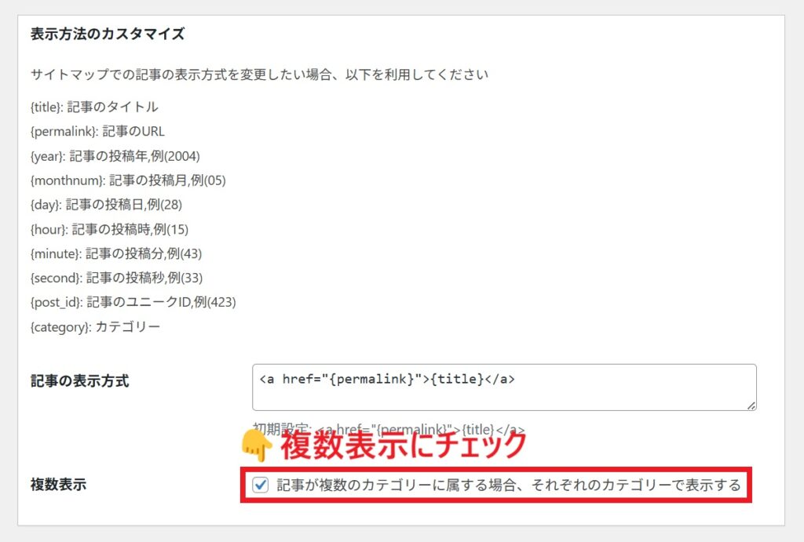This screenshot has height=542, width=804.
Task: Click the 複数表示 label
Action: coord(58,484)
